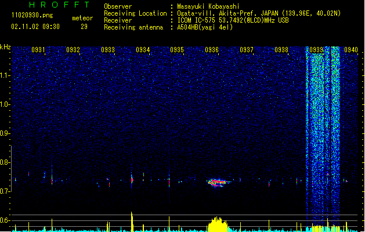
Task: Click the 0.9 kHz axis label
Action: click(5, 133)
